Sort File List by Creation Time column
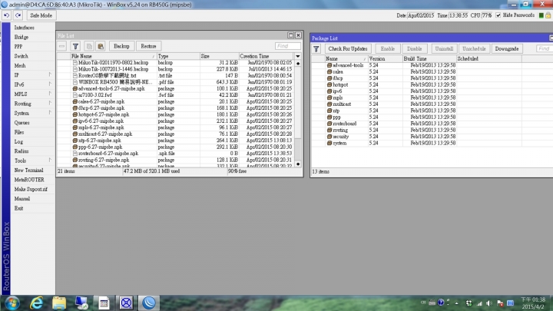553x311 pixels. (x=266, y=56)
